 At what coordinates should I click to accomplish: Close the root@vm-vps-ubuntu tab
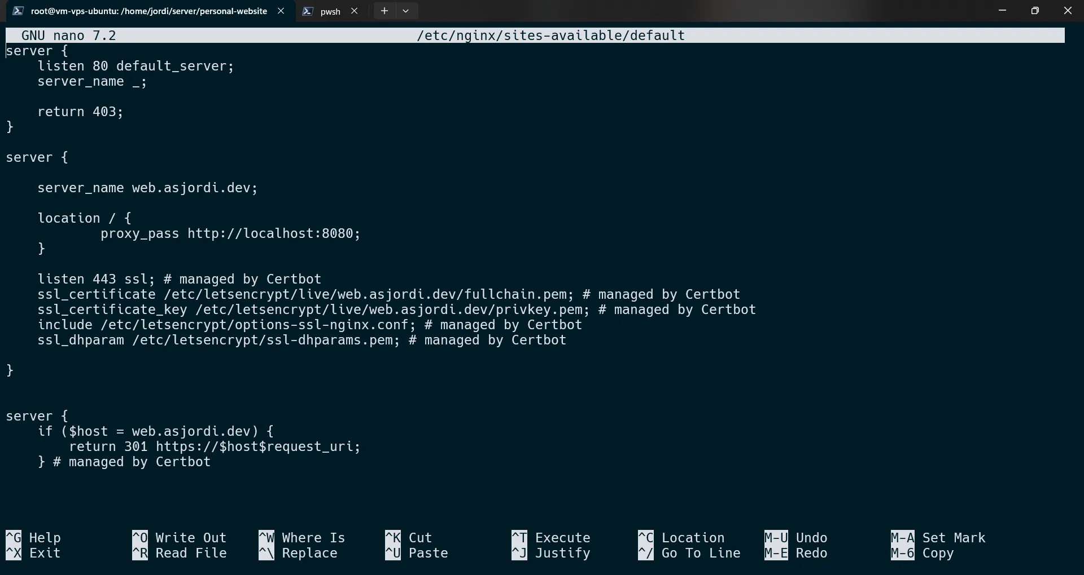pyautogui.click(x=281, y=11)
